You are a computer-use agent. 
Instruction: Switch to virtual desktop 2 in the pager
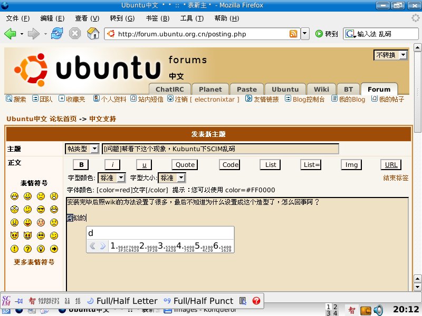(x=335, y=307)
